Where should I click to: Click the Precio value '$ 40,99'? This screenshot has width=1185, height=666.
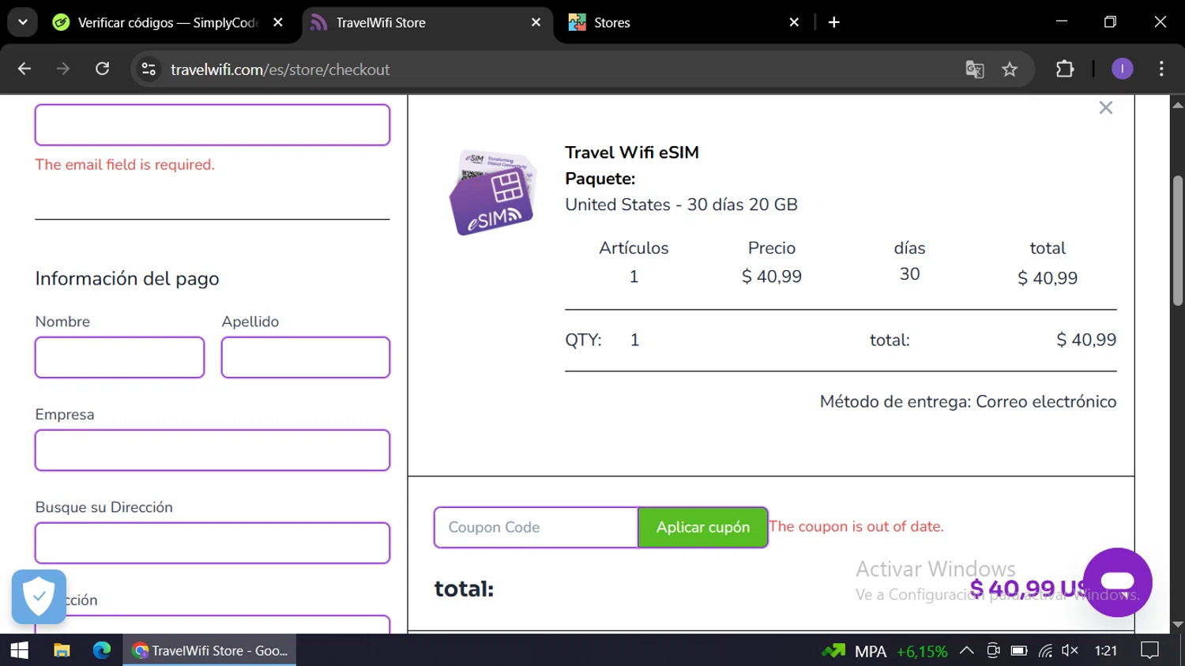[772, 277]
